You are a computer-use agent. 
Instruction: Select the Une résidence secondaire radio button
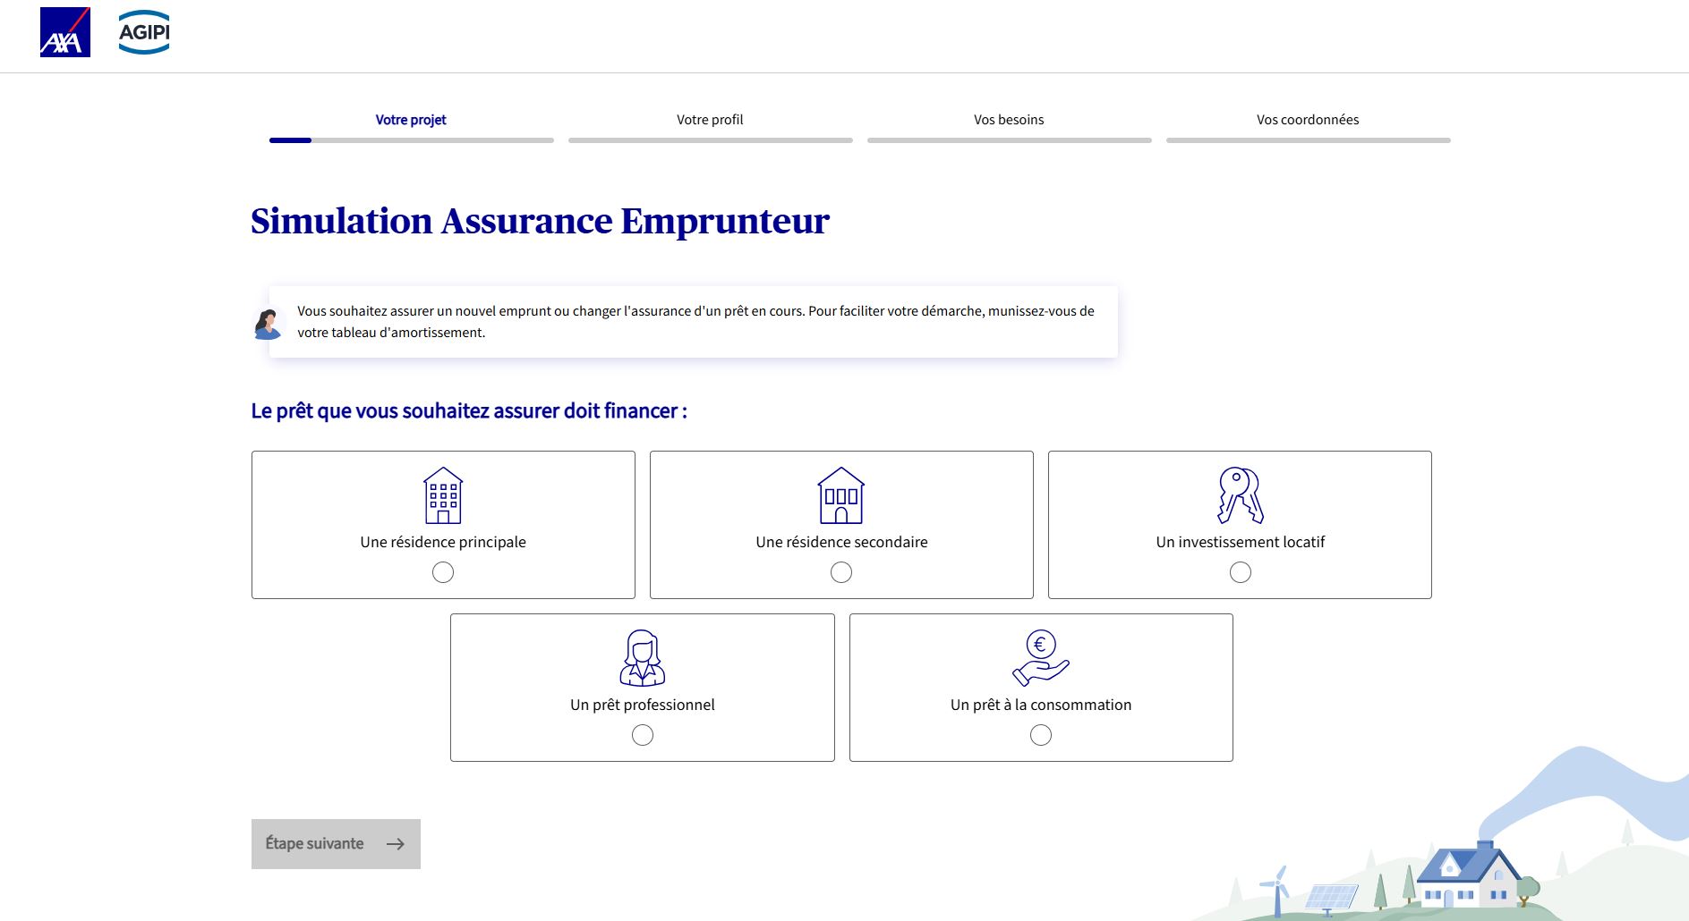[x=841, y=572]
